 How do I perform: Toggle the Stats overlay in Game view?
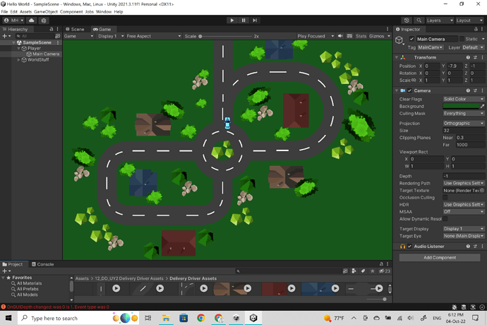coord(361,36)
